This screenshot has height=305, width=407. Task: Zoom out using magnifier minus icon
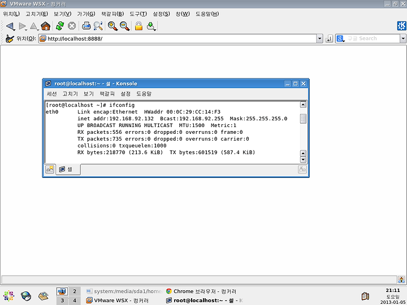tap(124, 26)
